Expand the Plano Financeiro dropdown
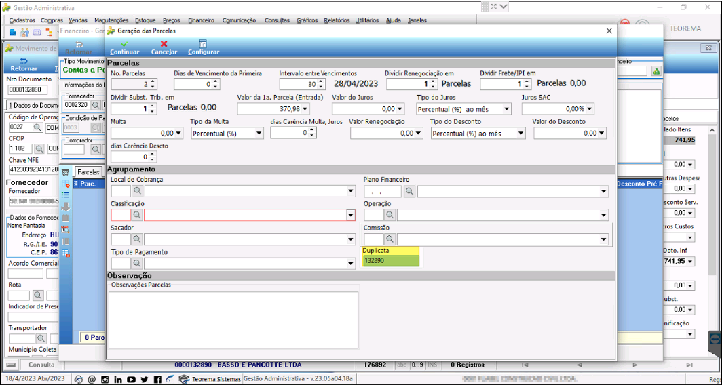This screenshot has height=385, width=722. click(604, 191)
